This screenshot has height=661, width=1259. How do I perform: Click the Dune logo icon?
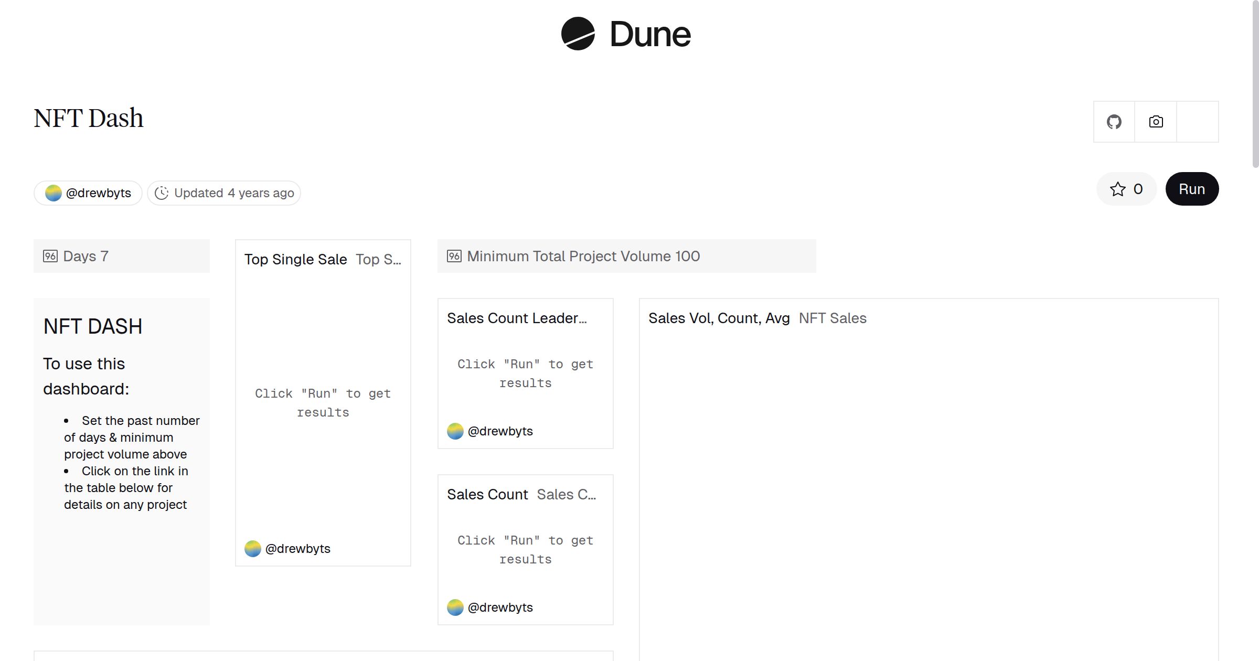pos(578,34)
